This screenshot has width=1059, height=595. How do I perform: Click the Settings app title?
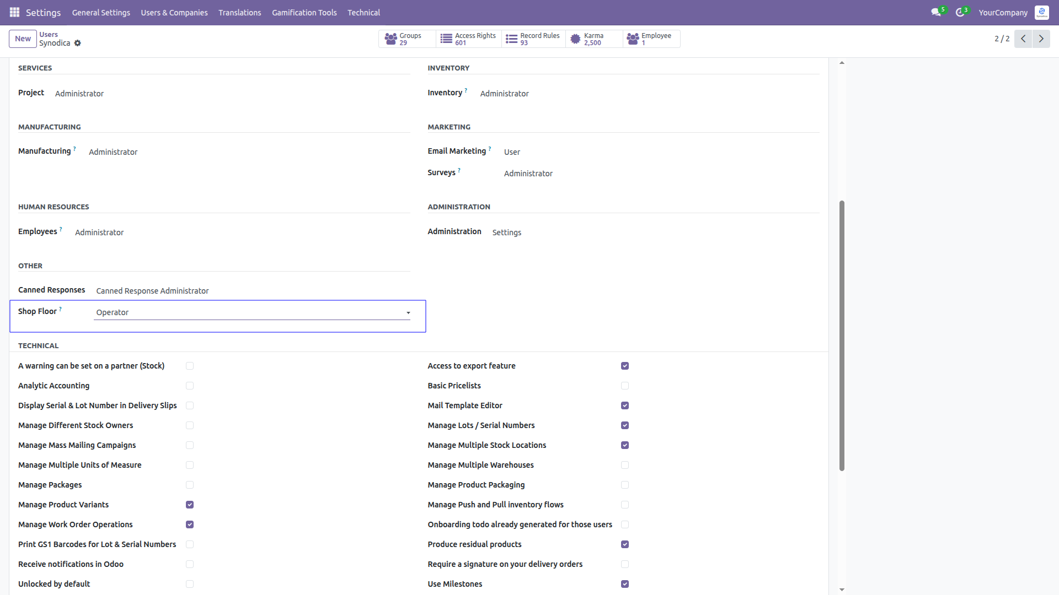[x=43, y=12]
